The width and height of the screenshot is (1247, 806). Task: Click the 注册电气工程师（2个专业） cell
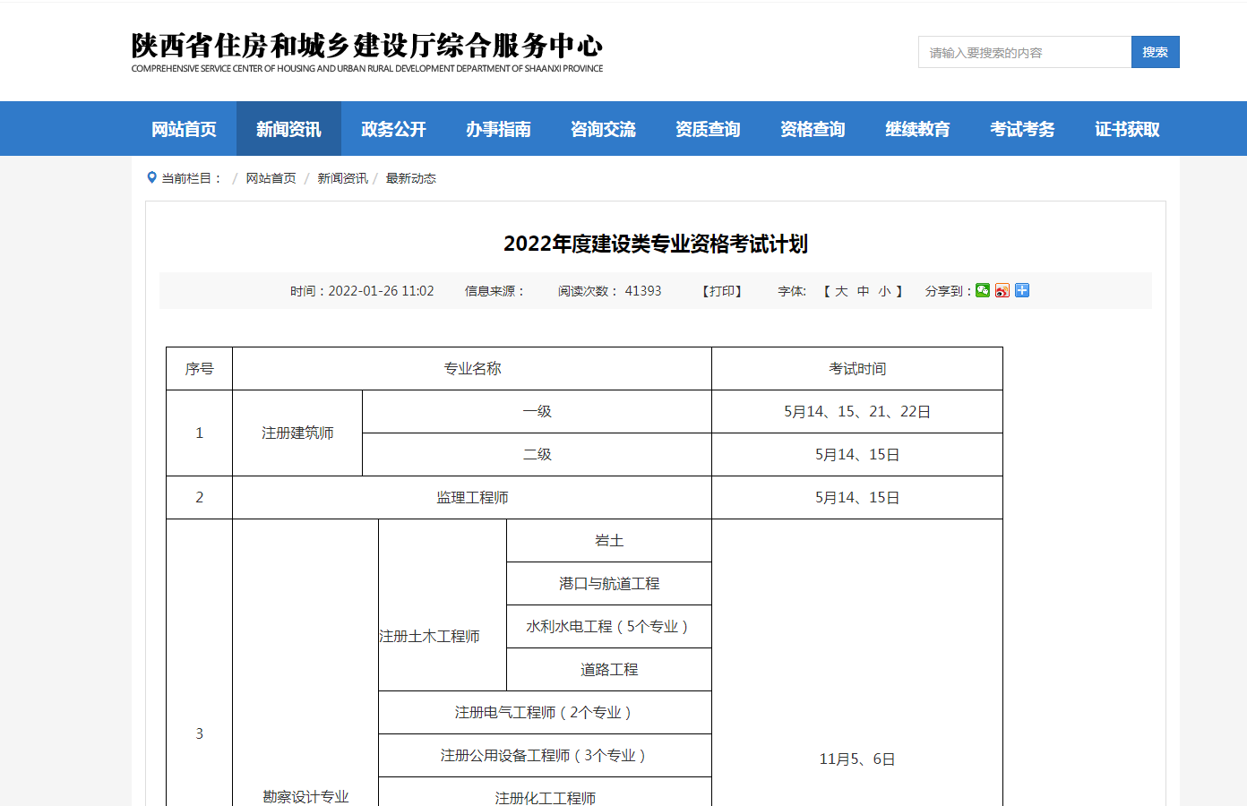tap(545, 713)
